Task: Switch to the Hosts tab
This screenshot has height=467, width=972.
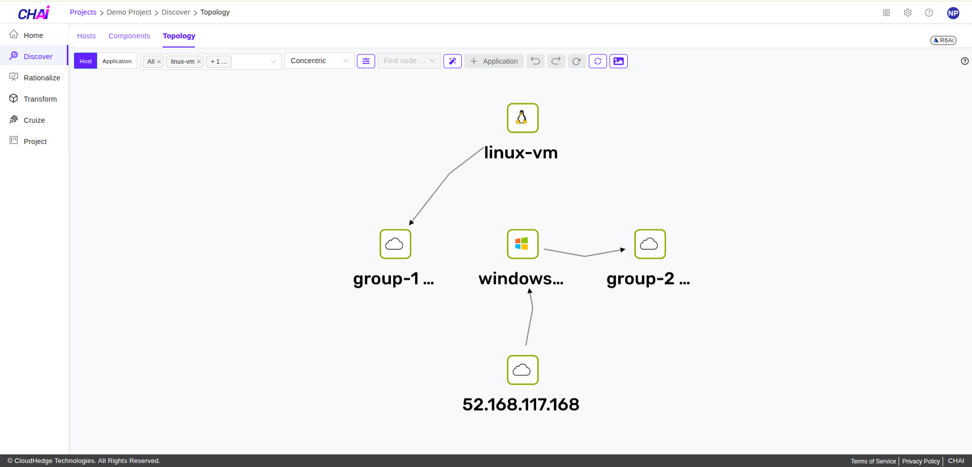Action: click(x=86, y=36)
